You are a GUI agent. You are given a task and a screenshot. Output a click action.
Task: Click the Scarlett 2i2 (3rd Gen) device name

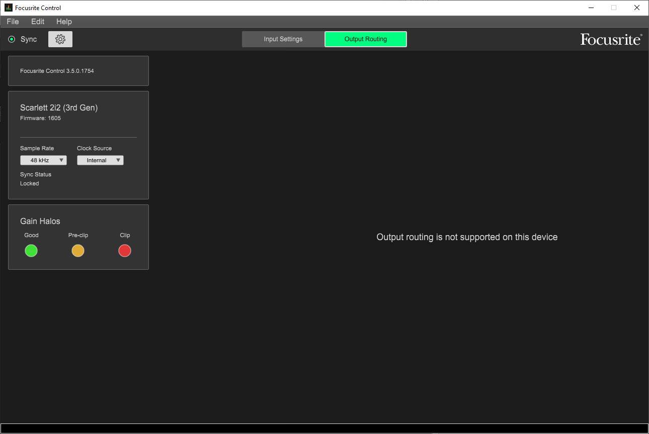click(x=59, y=107)
